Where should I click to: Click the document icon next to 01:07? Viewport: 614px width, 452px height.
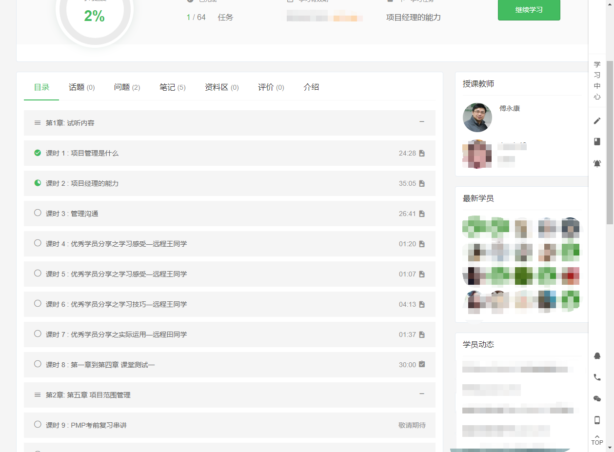(422, 274)
